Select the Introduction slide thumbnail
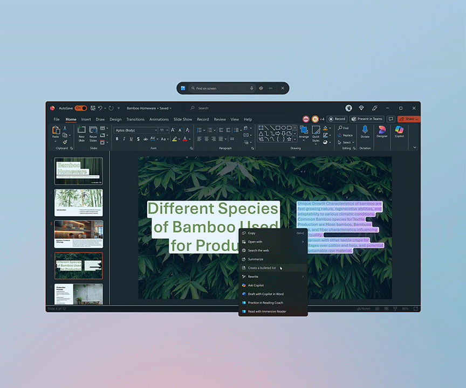 79,202
